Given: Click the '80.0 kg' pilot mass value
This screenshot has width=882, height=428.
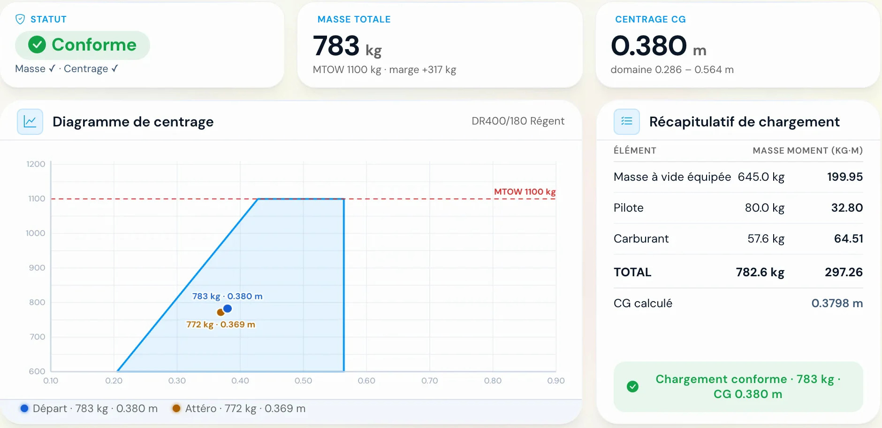Looking at the screenshot, I should click(765, 208).
